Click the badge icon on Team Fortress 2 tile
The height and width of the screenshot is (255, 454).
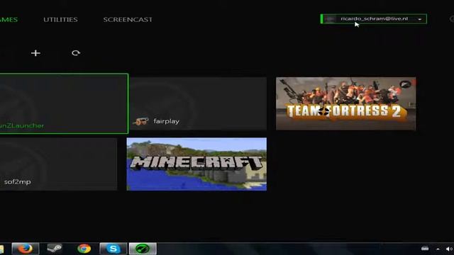click(405, 84)
